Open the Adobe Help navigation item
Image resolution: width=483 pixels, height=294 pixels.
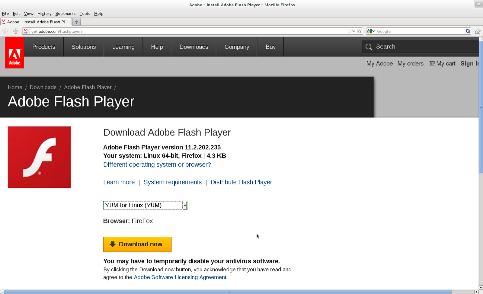coord(157,47)
